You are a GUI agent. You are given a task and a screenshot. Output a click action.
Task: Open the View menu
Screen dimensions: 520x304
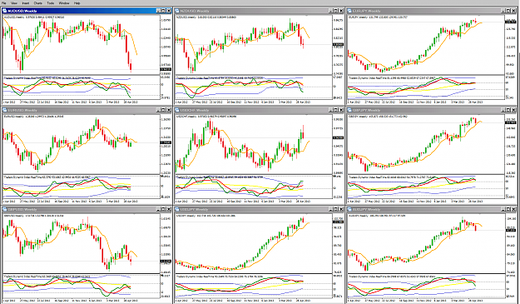(14, 3)
